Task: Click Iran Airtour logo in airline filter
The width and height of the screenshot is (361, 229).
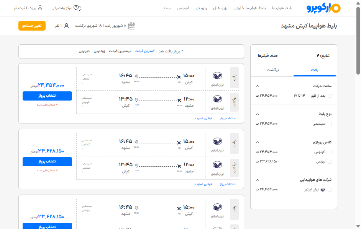Action: 323,190
